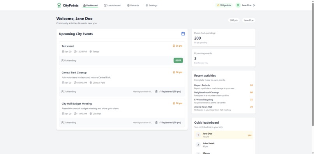Open the Central Park Cleanup event title
Viewport: 314px width, 154px height.
[x=74, y=73]
